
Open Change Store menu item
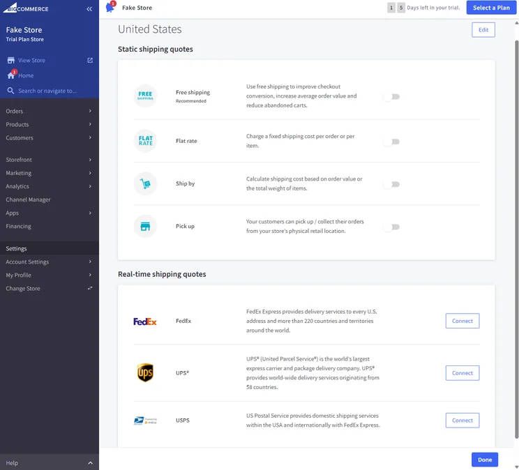pos(50,288)
